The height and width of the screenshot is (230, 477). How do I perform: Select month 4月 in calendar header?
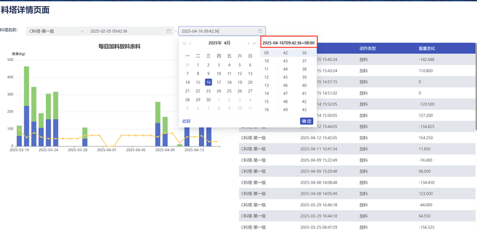point(227,43)
